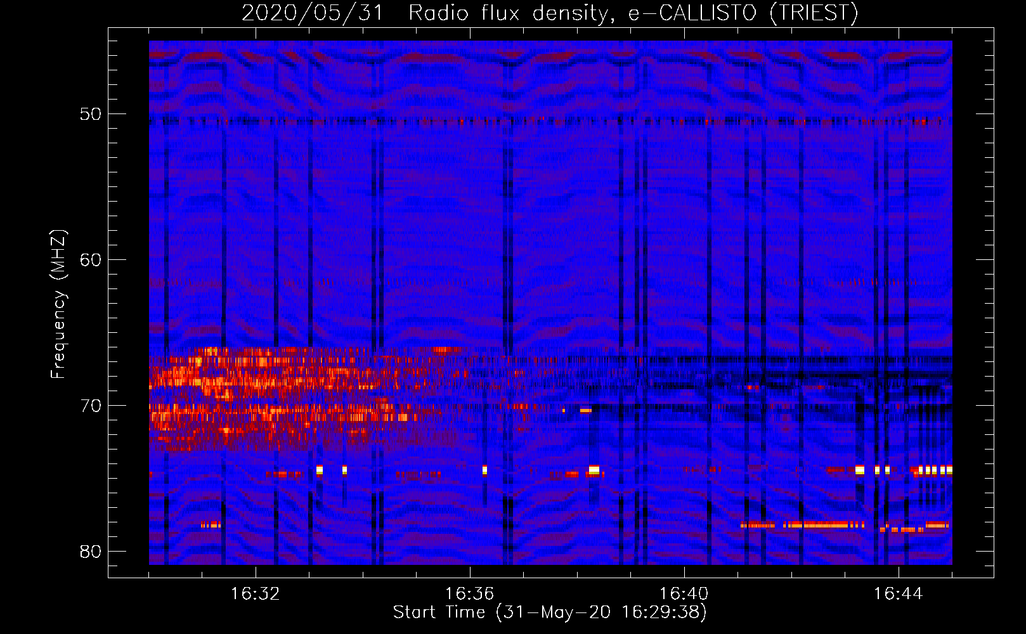This screenshot has width=1026, height=634.
Task: Click the "Start Time" x-axis label
Action: click(550, 612)
